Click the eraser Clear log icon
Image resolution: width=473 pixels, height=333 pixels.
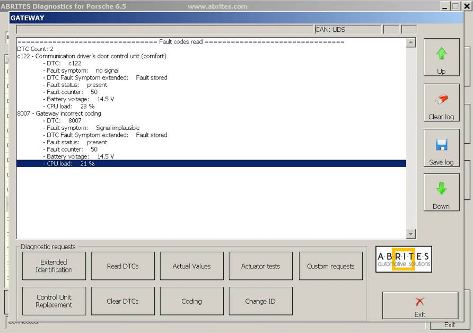click(441, 100)
